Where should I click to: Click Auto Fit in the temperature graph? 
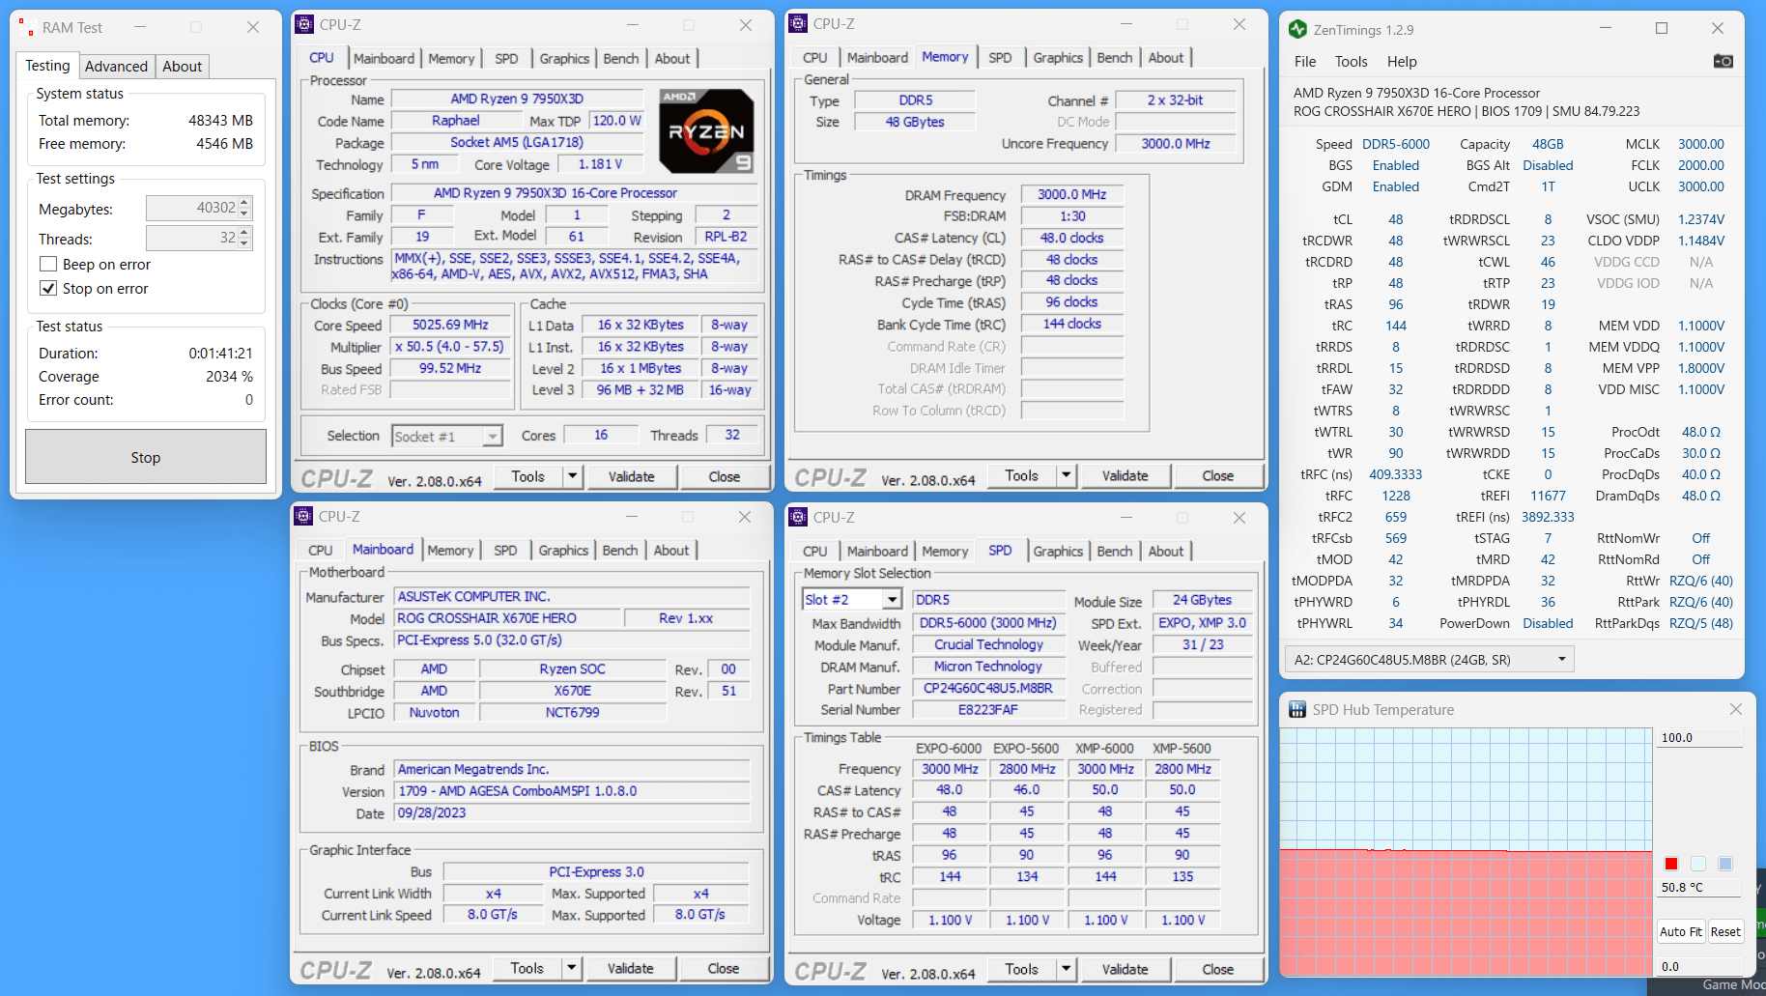[1681, 931]
